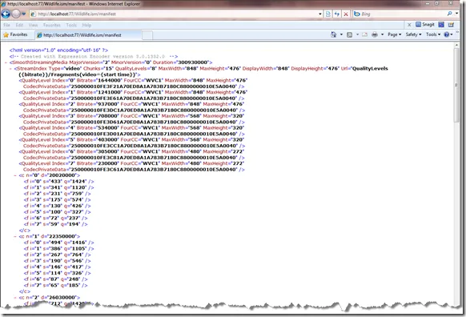Click the xml version declaration line
The width and height of the screenshot is (466, 317).
pyautogui.click(x=58, y=50)
